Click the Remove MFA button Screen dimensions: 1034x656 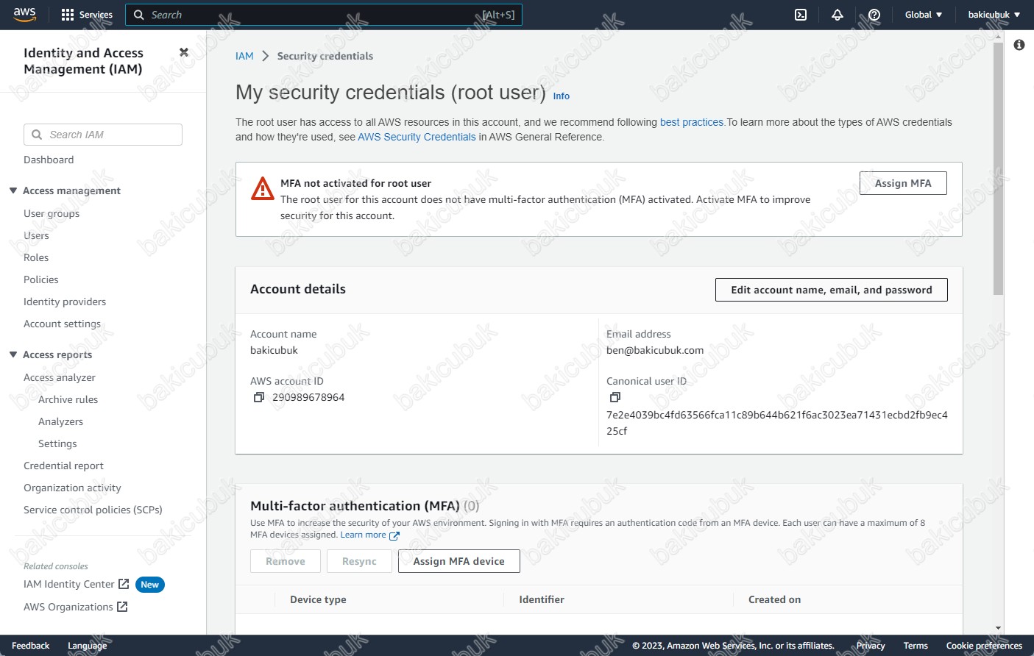click(286, 561)
